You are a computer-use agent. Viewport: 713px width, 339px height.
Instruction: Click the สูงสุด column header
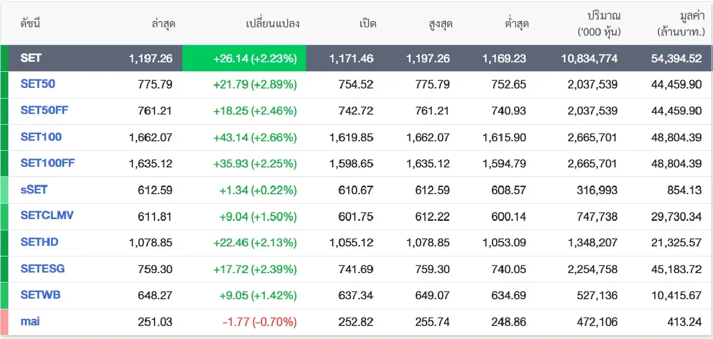point(439,24)
